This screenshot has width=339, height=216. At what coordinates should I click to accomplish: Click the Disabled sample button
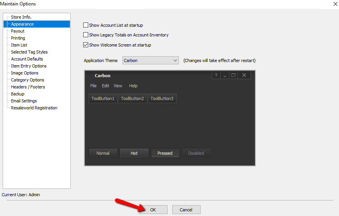[x=196, y=153]
